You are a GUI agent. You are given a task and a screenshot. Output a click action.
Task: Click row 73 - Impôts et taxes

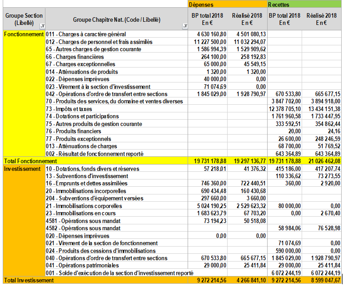coord(69,109)
